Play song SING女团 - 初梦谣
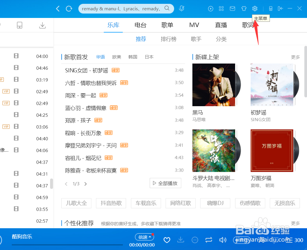 [x=87, y=70]
